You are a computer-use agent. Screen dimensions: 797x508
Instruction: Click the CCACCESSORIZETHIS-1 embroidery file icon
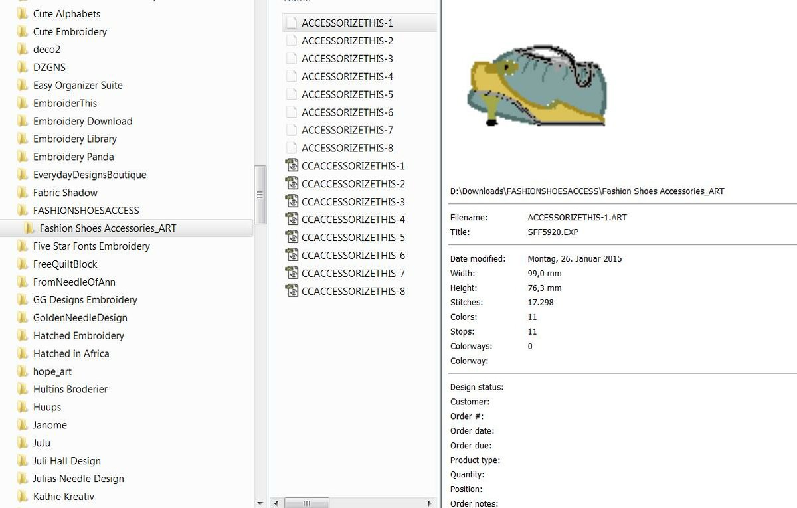[x=291, y=166]
